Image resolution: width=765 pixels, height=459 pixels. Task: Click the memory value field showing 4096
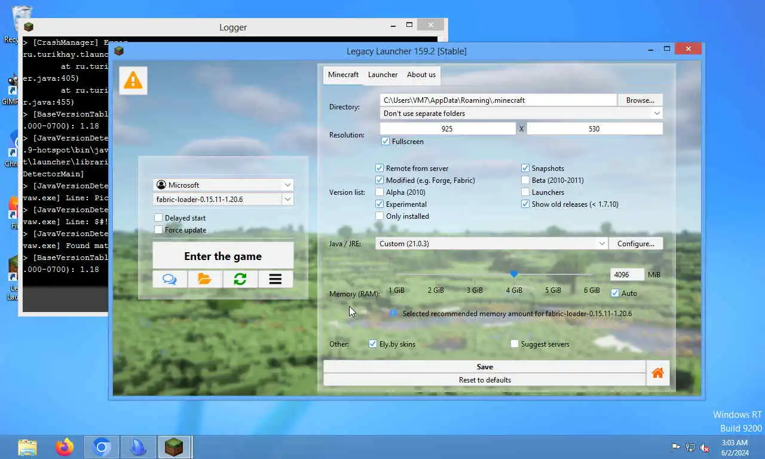[x=627, y=275]
